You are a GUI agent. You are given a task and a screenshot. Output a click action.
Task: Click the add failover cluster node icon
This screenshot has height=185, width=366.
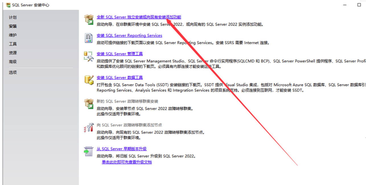point(89,127)
